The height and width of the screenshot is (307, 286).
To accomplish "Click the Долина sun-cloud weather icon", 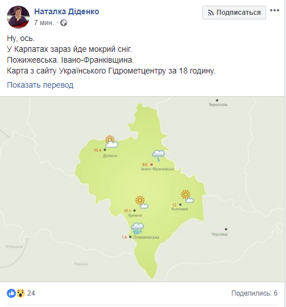I will pyautogui.click(x=111, y=141).
